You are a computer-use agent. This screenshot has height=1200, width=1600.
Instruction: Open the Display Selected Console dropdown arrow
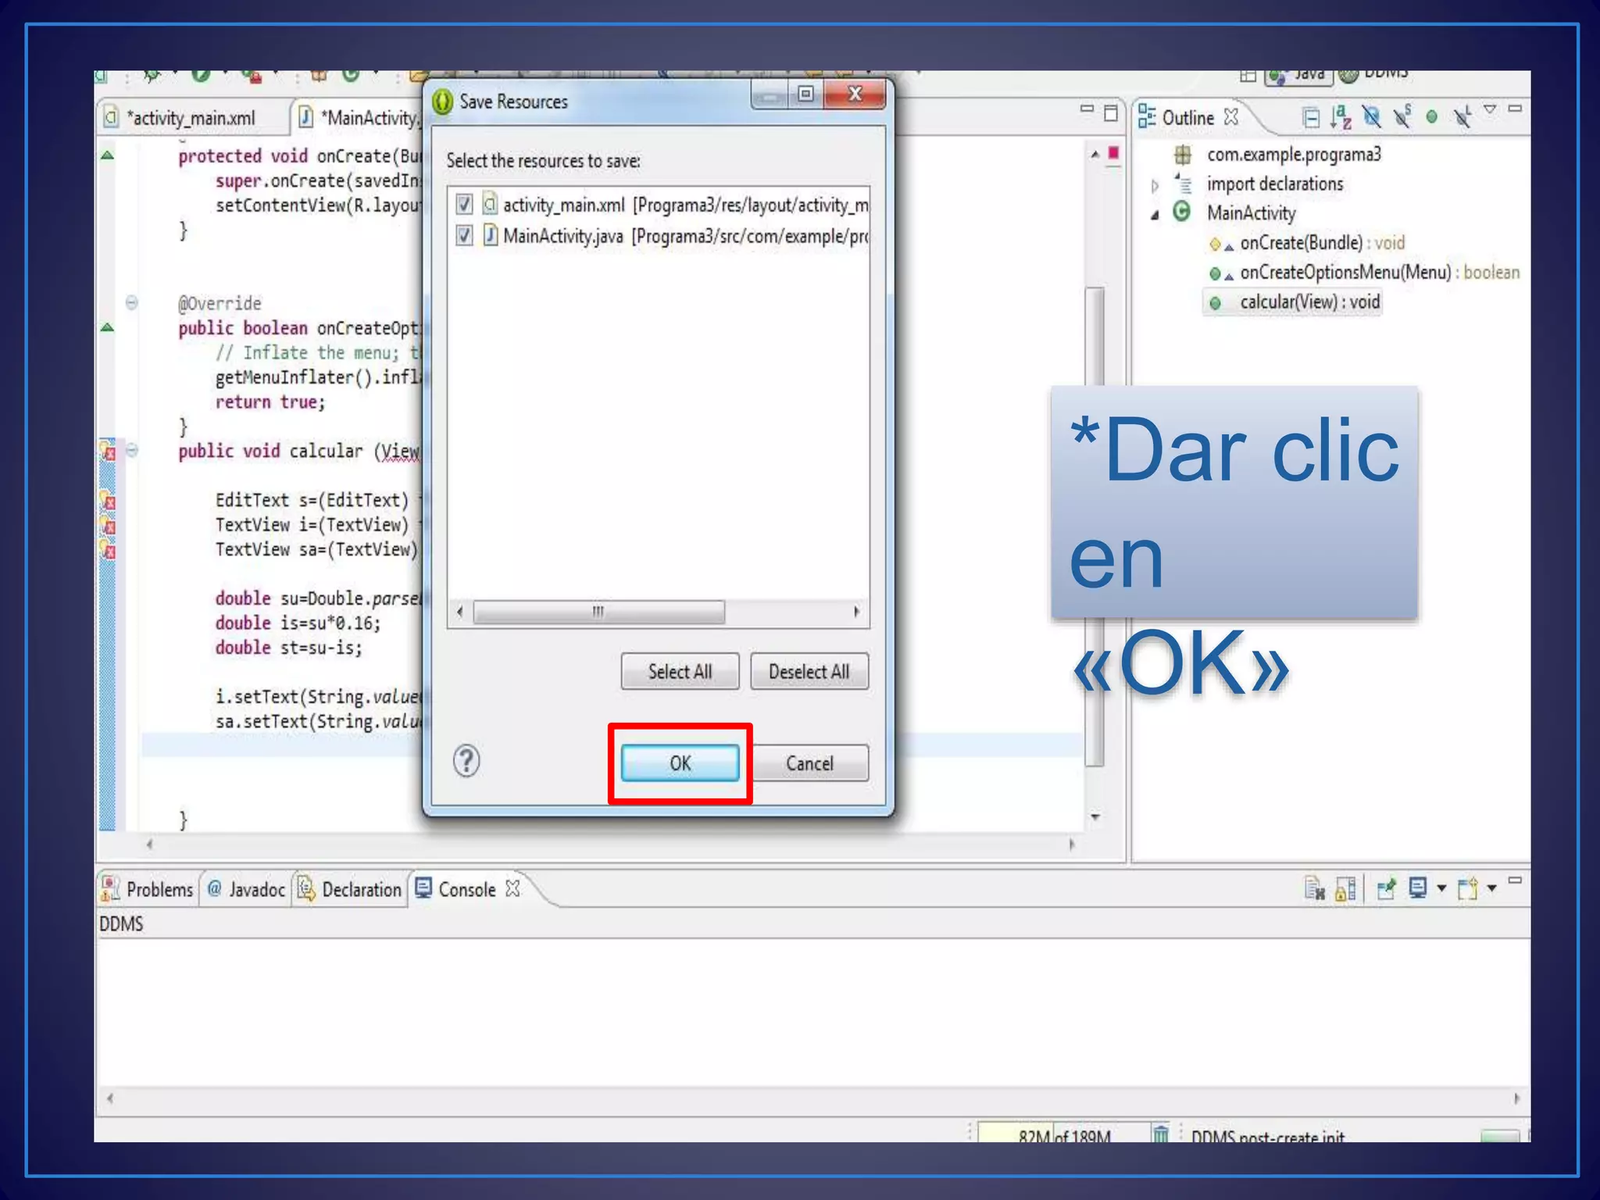pos(1441,889)
